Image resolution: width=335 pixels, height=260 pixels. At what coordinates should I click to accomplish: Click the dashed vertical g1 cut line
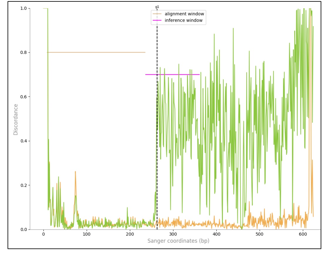[157, 128]
